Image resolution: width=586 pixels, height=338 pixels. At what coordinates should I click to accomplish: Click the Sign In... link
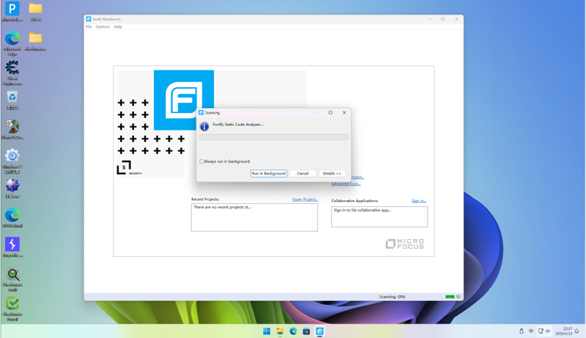[419, 201]
